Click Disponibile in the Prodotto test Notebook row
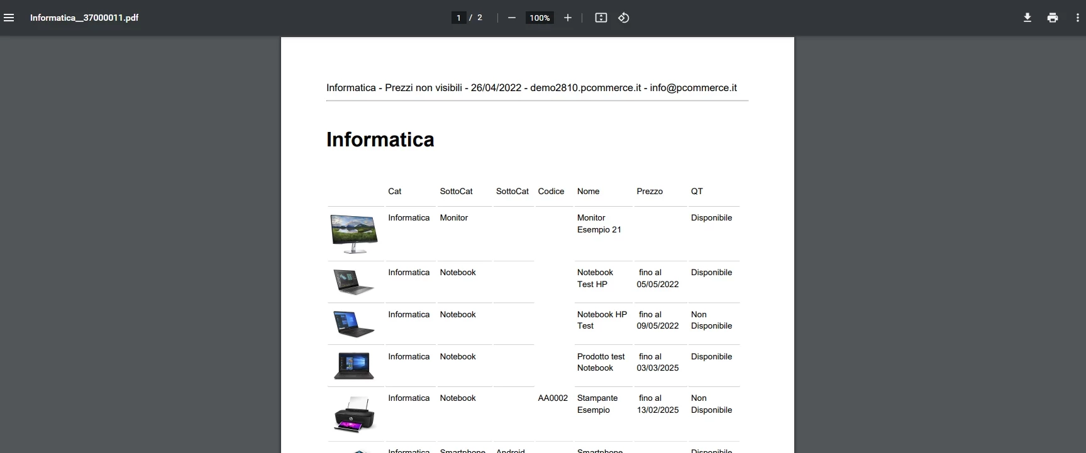The height and width of the screenshot is (453, 1086). click(711, 356)
